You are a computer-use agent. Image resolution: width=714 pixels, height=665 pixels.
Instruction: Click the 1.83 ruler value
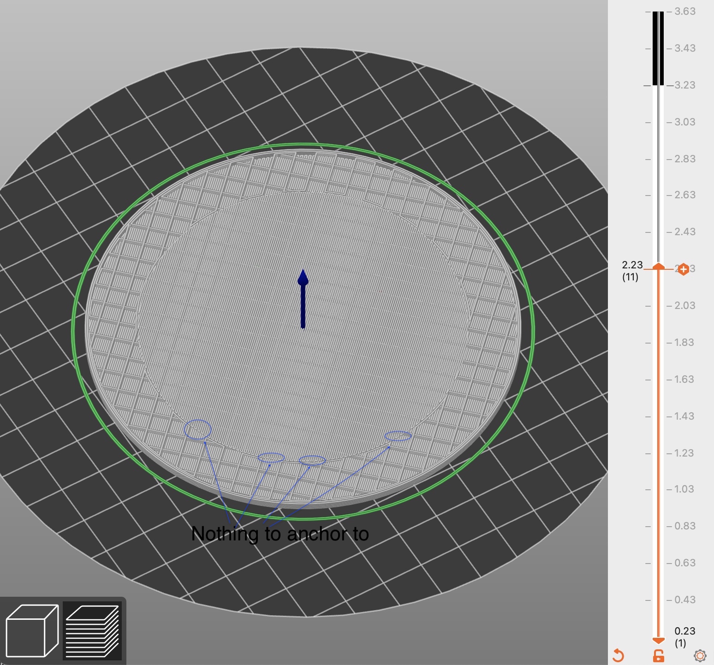[x=684, y=343]
